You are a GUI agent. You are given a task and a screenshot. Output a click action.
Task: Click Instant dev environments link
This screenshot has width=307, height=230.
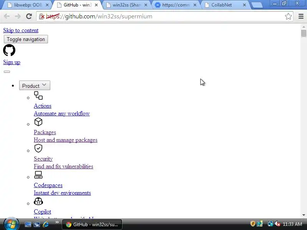62,193
